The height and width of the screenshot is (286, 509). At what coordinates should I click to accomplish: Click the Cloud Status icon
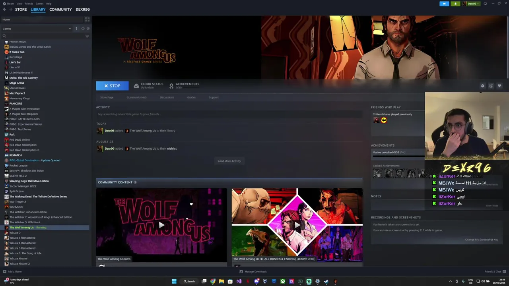click(136, 86)
